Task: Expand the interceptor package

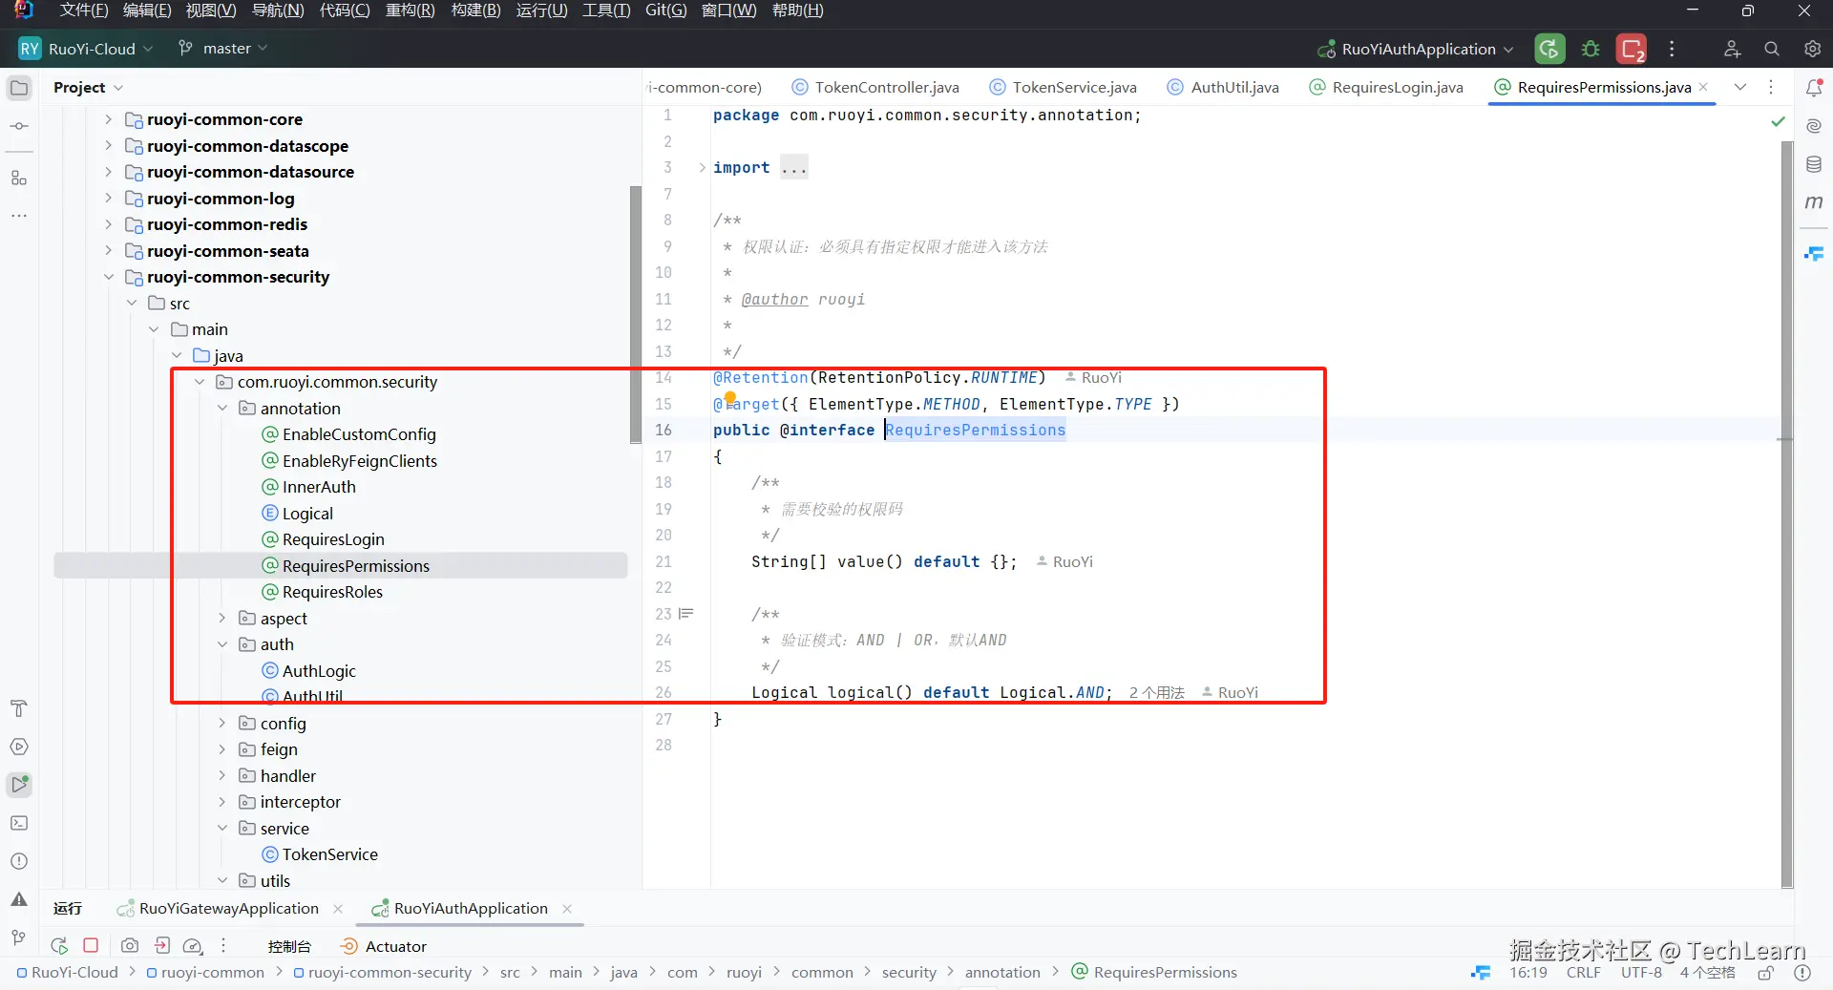Action: [222, 802]
